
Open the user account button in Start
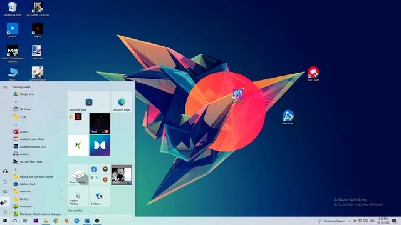point(5,171)
